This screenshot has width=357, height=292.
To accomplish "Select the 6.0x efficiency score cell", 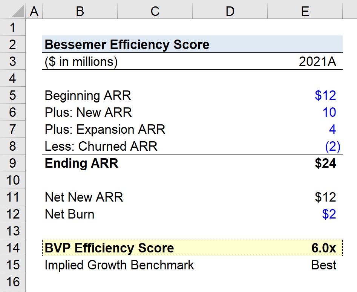I will coord(324,248).
